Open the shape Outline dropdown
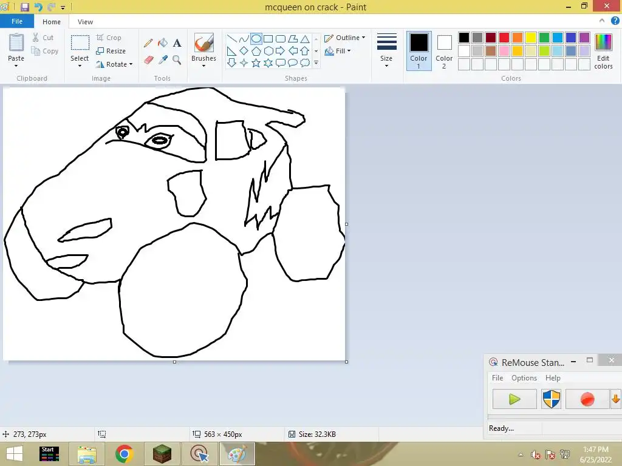The width and height of the screenshot is (622, 466). point(345,38)
